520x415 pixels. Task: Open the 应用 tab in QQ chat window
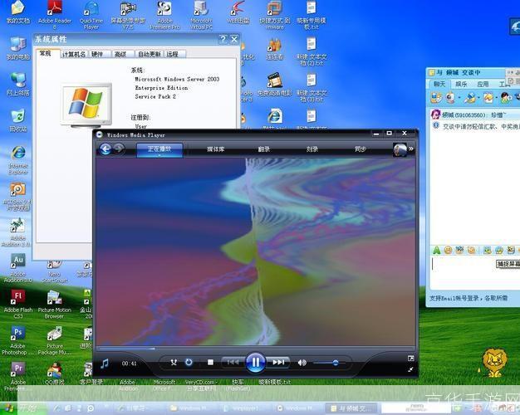[483, 84]
